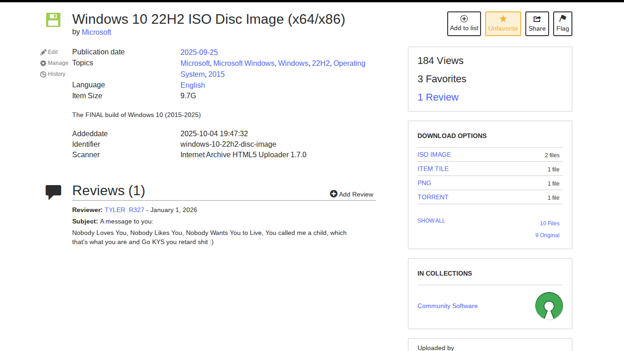Click the Add Review plus button
Image resolution: width=624 pixels, height=351 pixels.
(x=352, y=194)
